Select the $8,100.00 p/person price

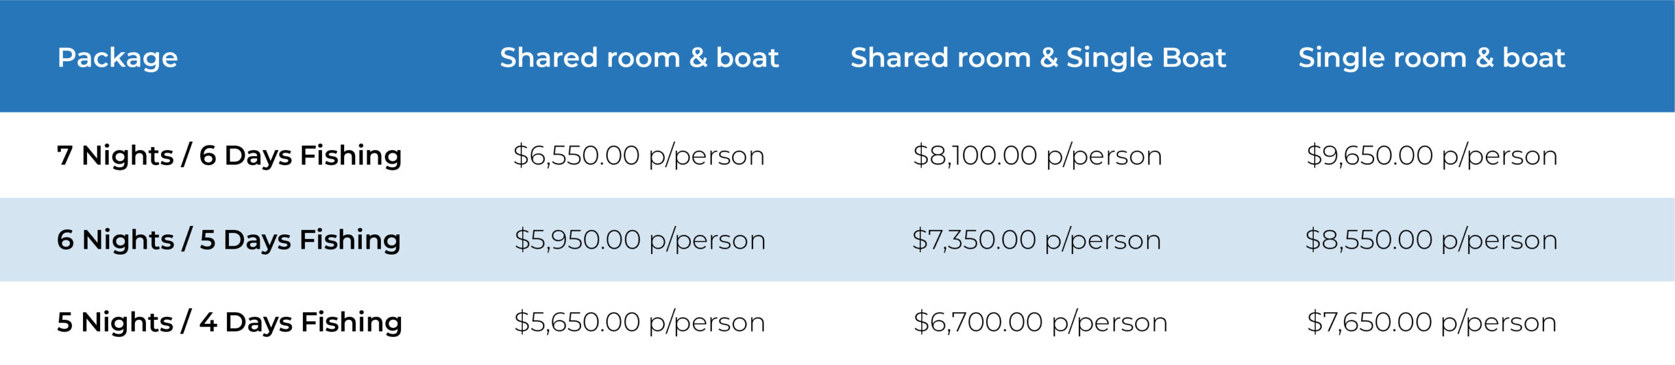coord(1038,156)
